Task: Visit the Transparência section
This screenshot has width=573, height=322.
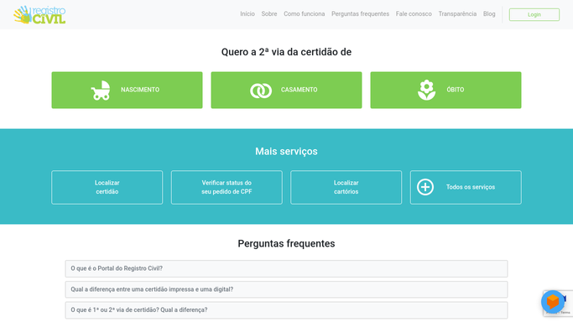Action: click(457, 14)
